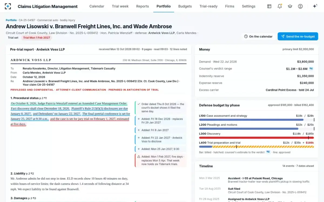Click the '12 lines noted' report info
Screen dimensions: 324x202
(x=178, y=49)
